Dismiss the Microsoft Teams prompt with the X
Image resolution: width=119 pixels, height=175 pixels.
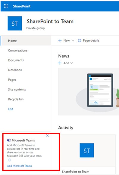(47, 135)
